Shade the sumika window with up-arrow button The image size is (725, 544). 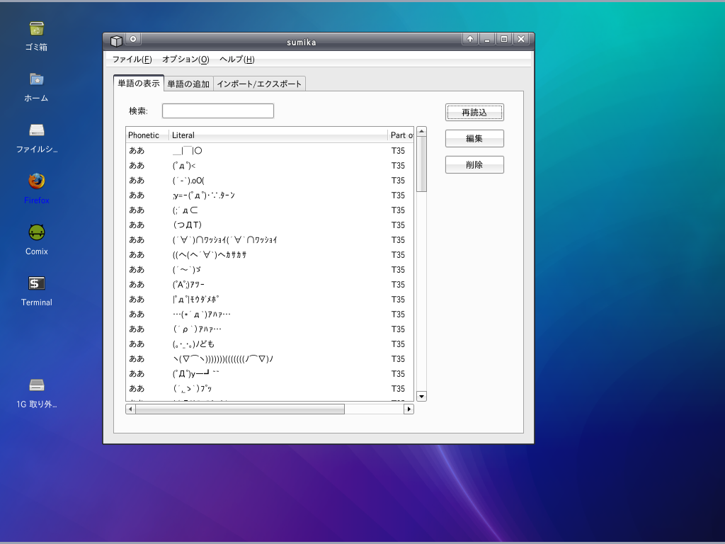[x=470, y=40]
